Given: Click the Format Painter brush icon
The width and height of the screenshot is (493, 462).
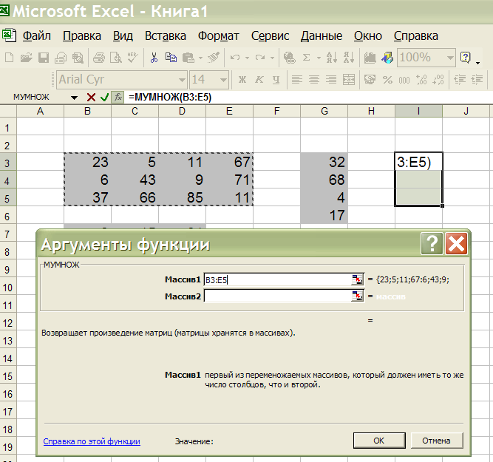Looking at the screenshot, I should 214,58.
